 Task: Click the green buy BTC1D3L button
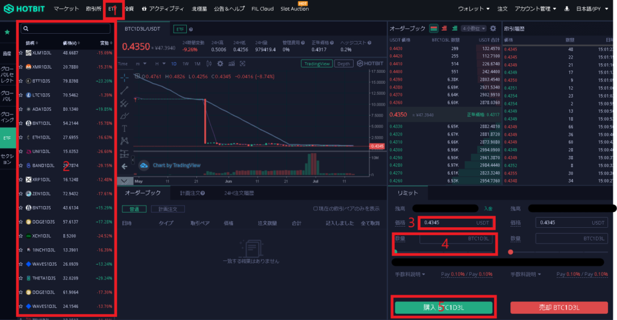[443, 307]
